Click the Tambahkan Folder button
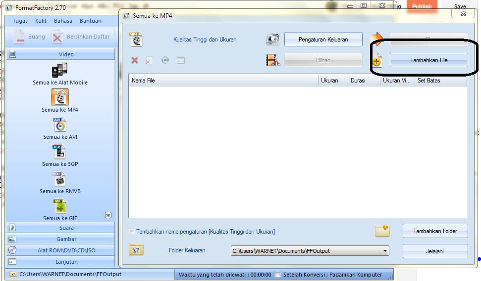The width and height of the screenshot is (481, 281). (435, 231)
